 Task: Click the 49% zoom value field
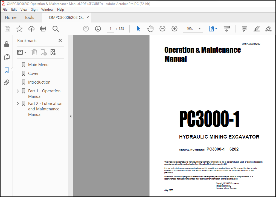tap(190, 29)
